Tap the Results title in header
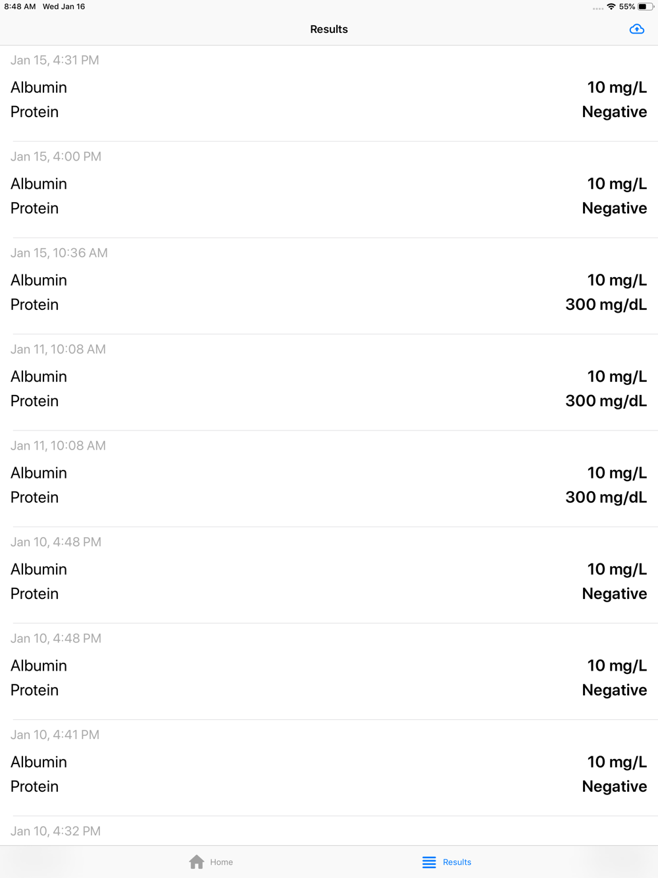The width and height of the screenshot is (658, 878). coord(329,29)
